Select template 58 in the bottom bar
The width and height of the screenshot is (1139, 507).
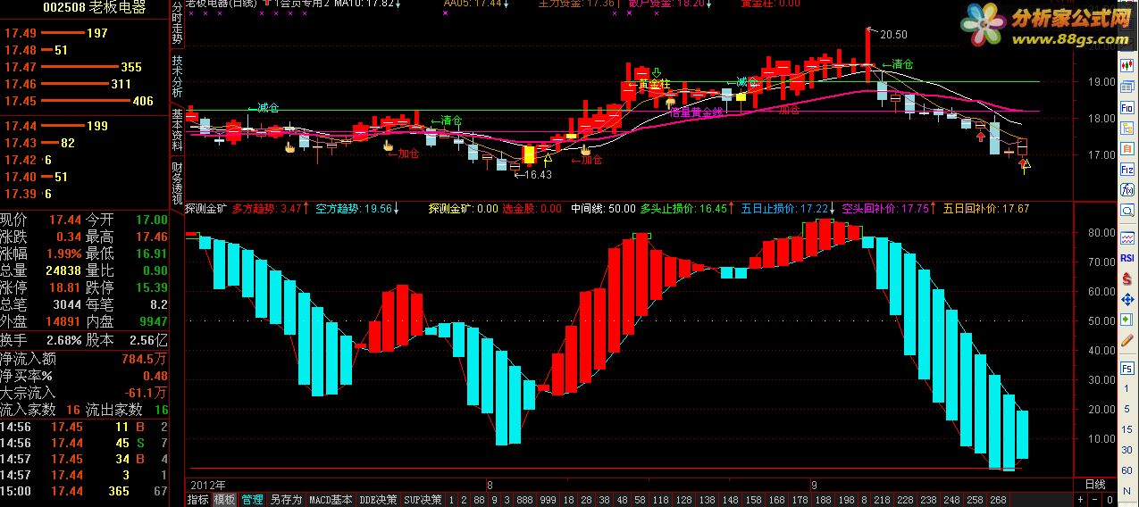point(641,500)
